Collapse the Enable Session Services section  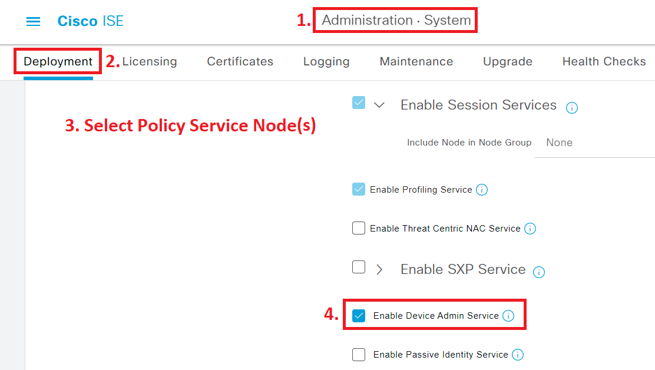tap(379, 104)
